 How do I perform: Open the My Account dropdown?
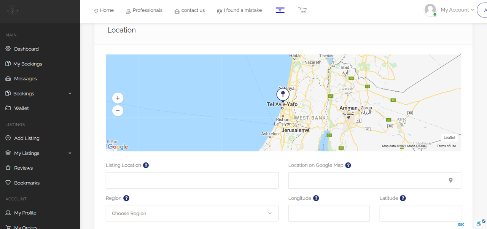(457, 10)
